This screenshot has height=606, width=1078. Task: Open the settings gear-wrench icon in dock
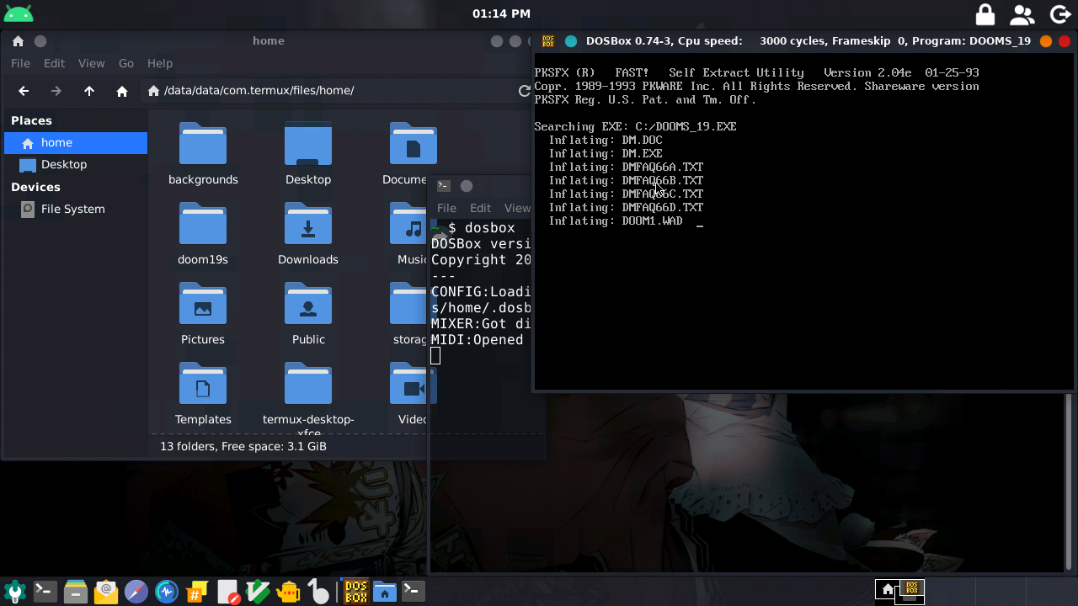15,592
